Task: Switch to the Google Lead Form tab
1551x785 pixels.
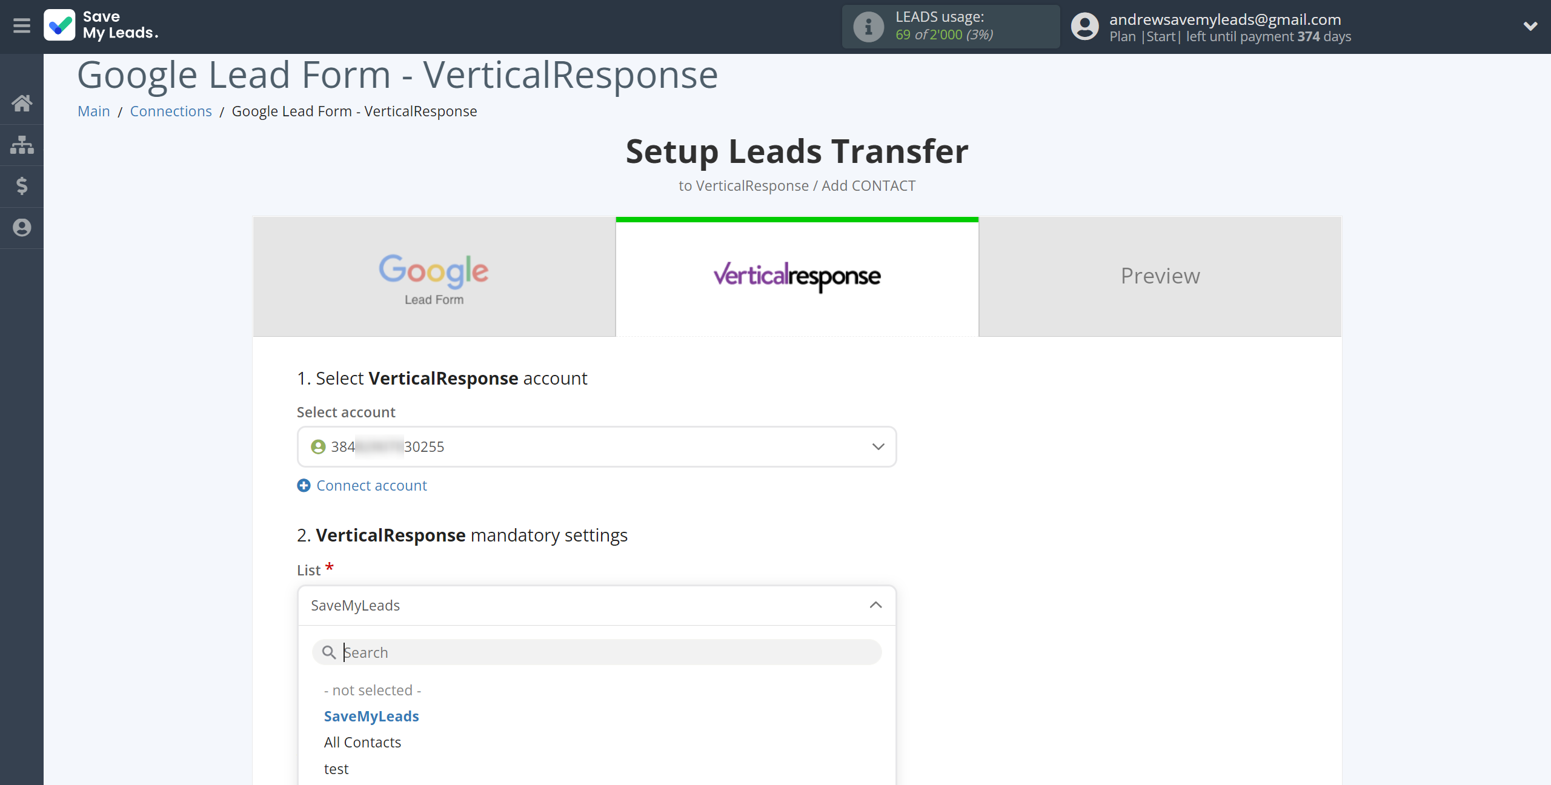Action: (x=434, y=277)
